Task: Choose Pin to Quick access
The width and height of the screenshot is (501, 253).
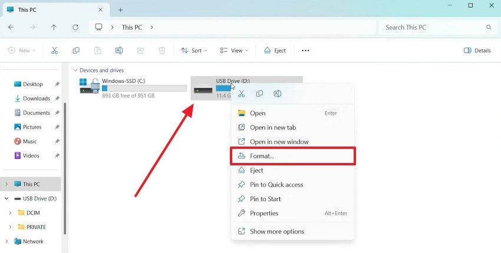Action: (x=292, y=185)
